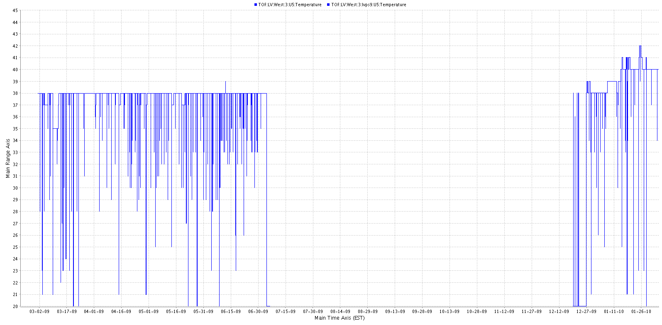Click the color swatch before TOF:LV:West:3:U5:Temperature

click(x=256, y=5)
